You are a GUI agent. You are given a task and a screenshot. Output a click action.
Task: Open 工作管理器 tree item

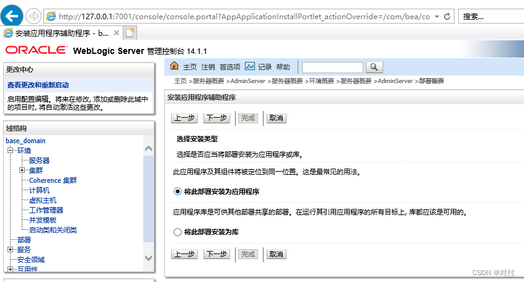pyautogui.click(x=46, y=210)
